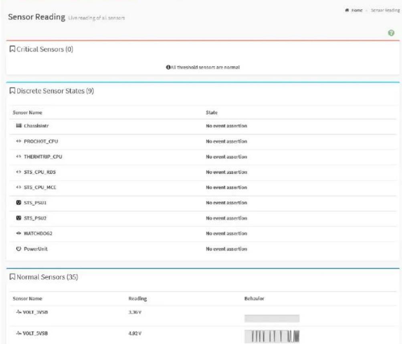
Task: Select the VOLT_5VSB sensor name
Action: pos(35,333)
